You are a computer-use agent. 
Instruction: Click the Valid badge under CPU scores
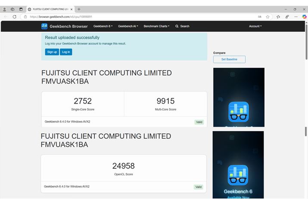tap(199, 122)
